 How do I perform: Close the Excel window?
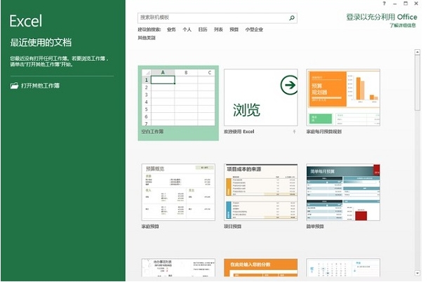(416, 4)
